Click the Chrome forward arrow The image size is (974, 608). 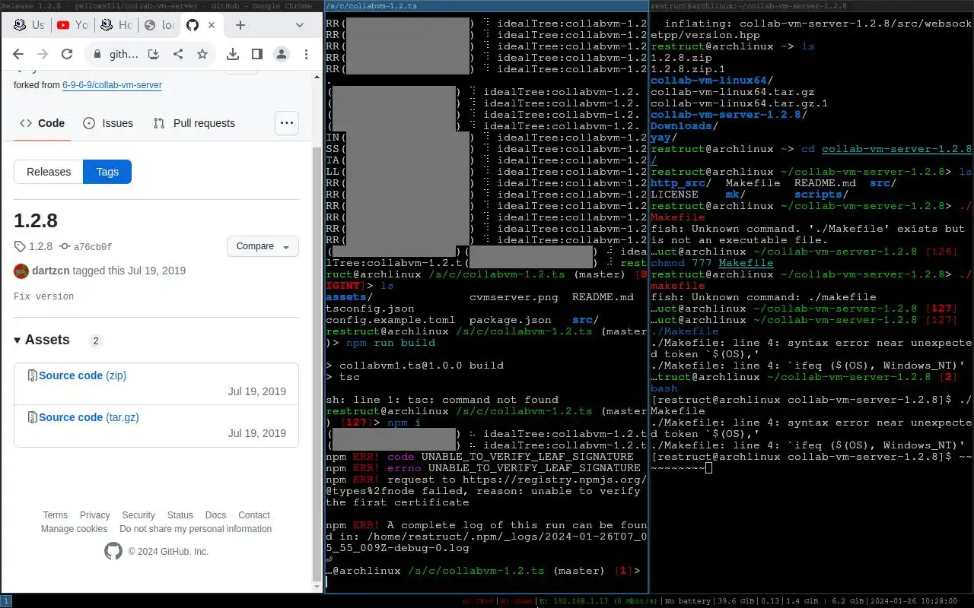[43, 54]
